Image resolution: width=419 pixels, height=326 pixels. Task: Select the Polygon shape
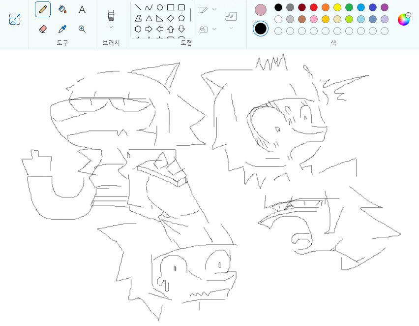(138, 18)
